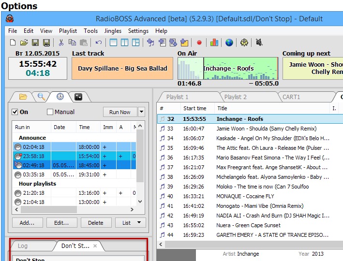
Task: Uncheck the scheduler On checkbox
Action: (x=15, y=112)
